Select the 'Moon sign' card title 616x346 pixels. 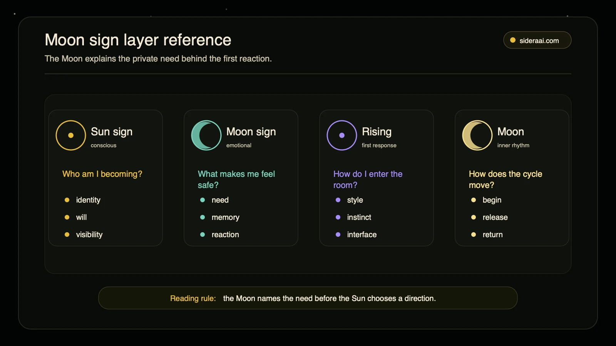(251, 132)
